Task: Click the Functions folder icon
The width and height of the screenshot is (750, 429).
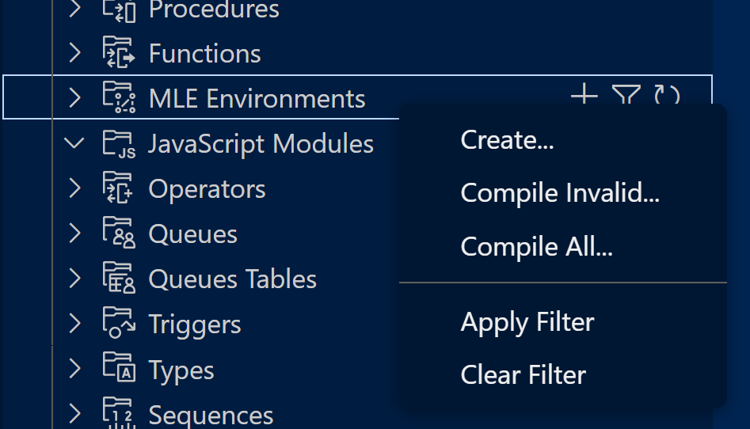Action: pyautogui.click(x=119, y=53)
